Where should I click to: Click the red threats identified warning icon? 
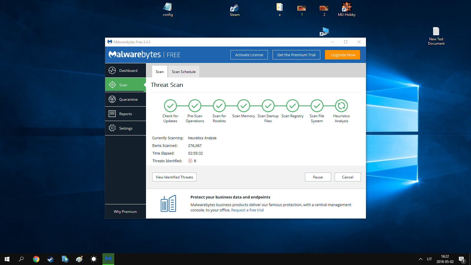(x=190, y=161)
